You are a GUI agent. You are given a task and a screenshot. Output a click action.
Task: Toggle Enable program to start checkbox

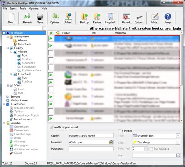tap(51, 127)
